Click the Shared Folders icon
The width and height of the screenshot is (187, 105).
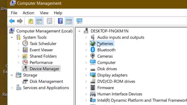click(x=25, y=56)
